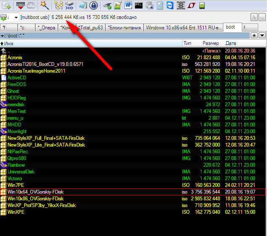Screen dimensions: 267x236
Task: Click the asterisk favorites button
Action: pyautogui.click(x=254, y=35)
